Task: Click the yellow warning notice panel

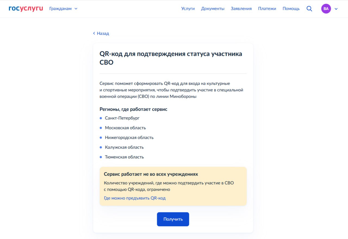Action: (173, 186)
